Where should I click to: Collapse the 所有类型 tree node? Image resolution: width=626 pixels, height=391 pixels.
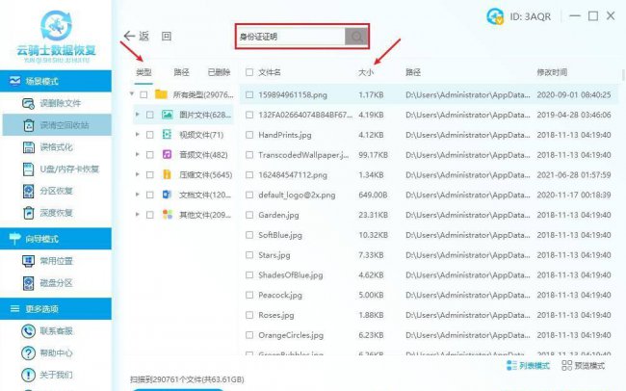pos(131,94)
